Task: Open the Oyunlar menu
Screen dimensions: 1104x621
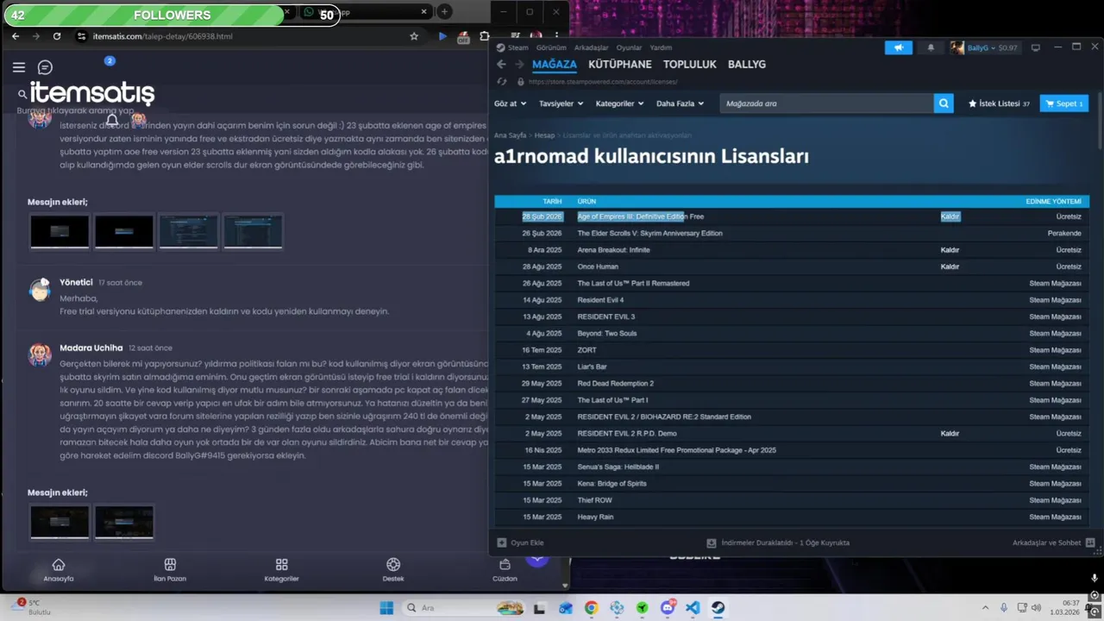Action: (x=629, y=47)
